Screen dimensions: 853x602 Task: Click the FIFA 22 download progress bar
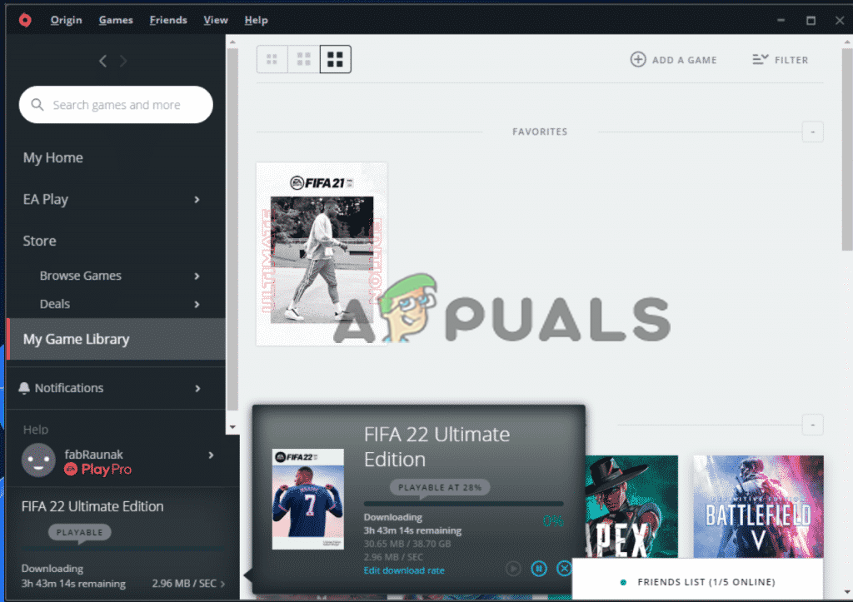463,504
